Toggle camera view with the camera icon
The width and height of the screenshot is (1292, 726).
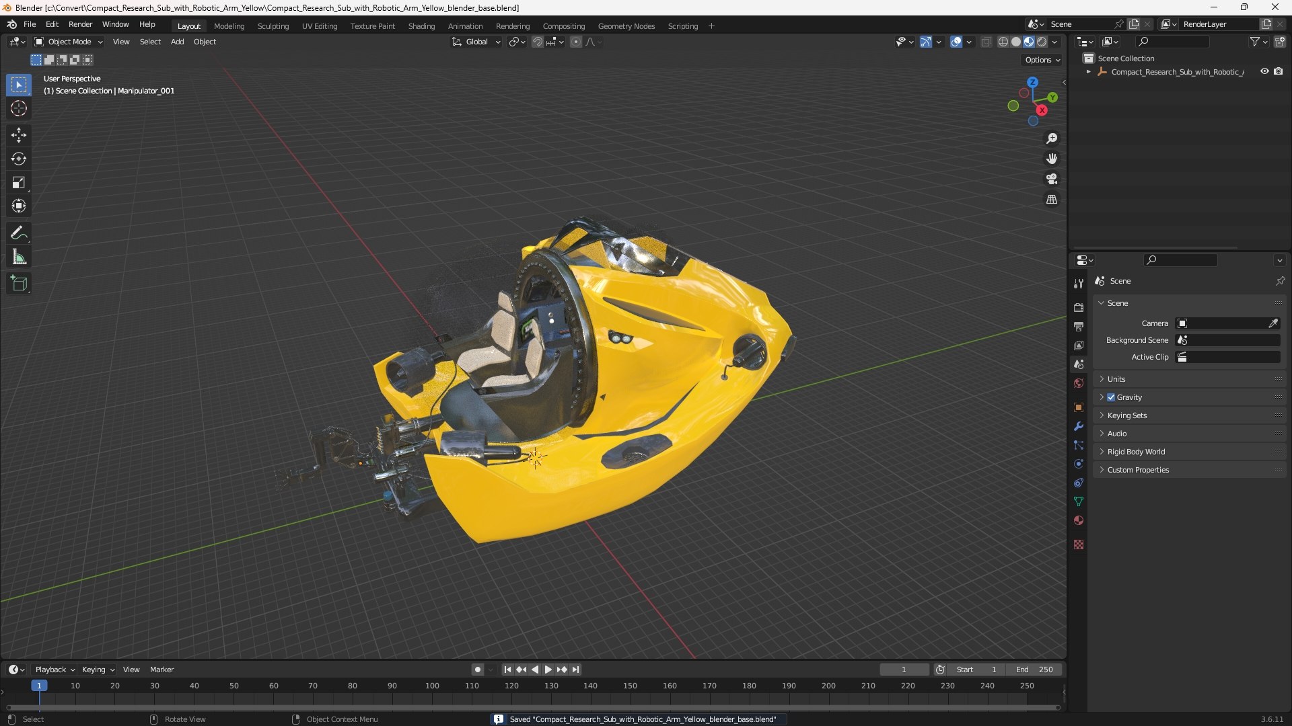coord(1052,179)
